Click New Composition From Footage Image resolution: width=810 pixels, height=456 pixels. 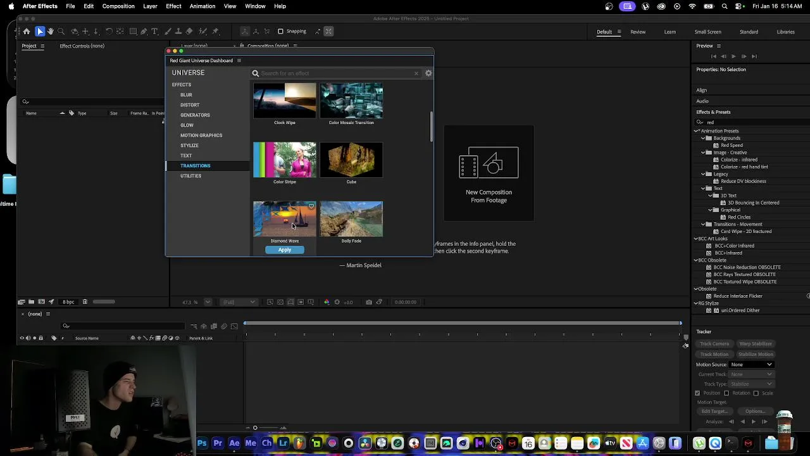pos(489,174)
